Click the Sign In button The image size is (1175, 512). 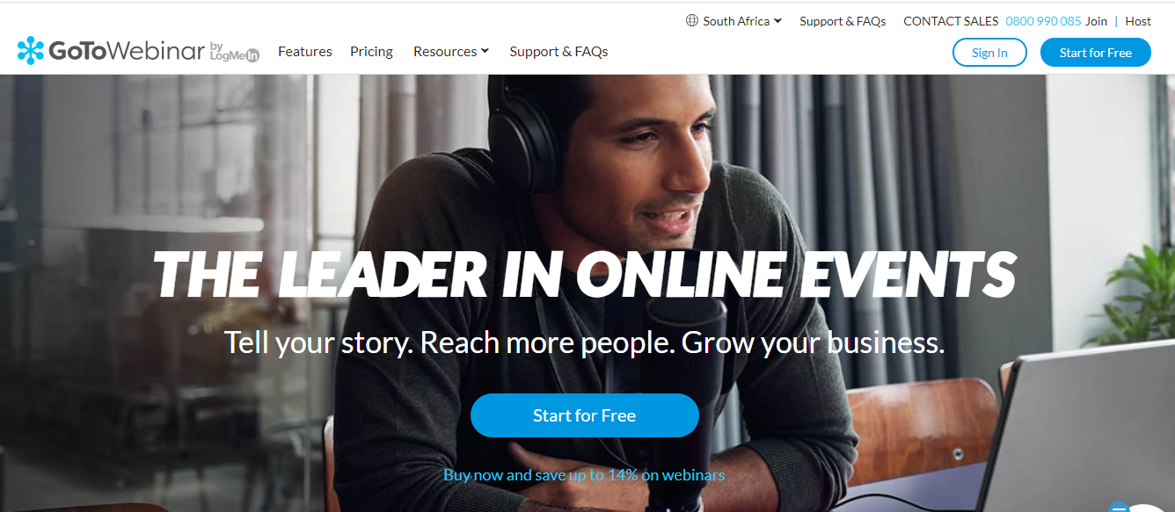click(x=989, y=53)
